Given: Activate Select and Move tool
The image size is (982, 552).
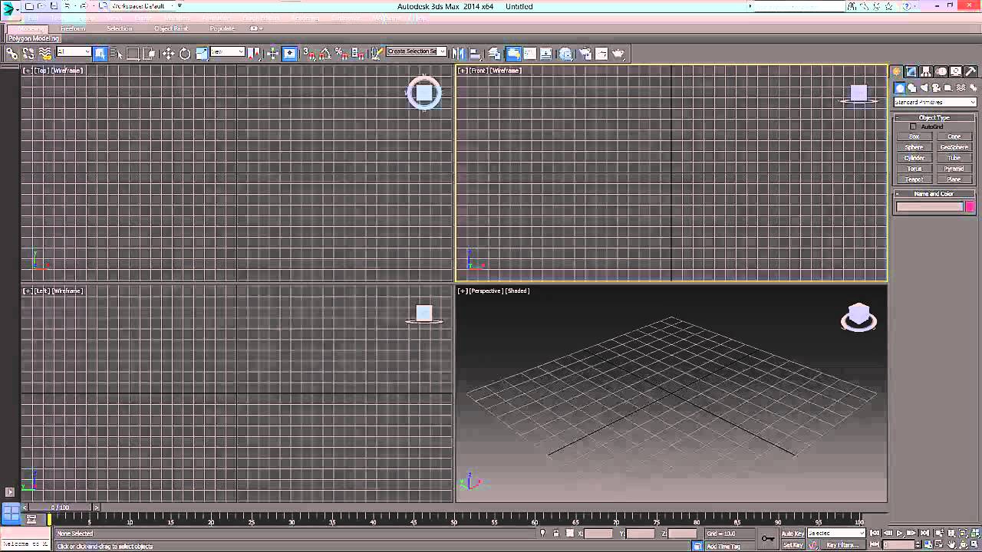Looking at the screenshot, I should 169,54.
